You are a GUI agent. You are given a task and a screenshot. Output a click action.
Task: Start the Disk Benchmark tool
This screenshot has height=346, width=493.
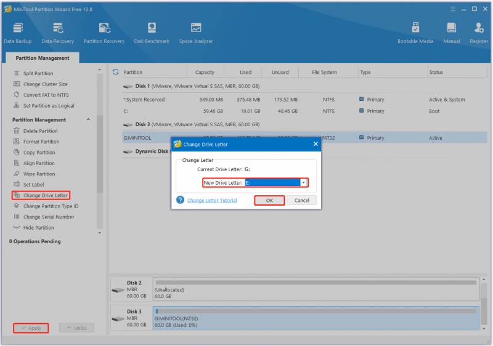152,33
